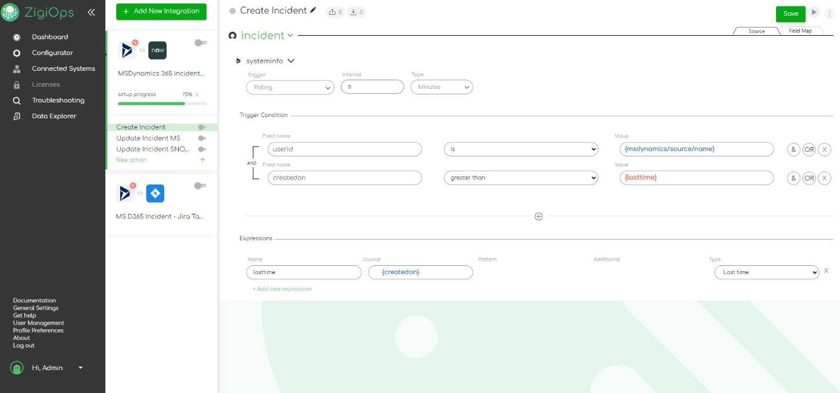Toggle the MSDynamics 365 incident integration switch
Screen dimensions: 840x393
click(201, 43)
